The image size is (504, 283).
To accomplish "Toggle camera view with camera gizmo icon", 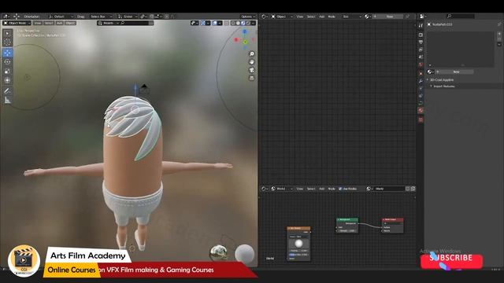I will point(252,70).
